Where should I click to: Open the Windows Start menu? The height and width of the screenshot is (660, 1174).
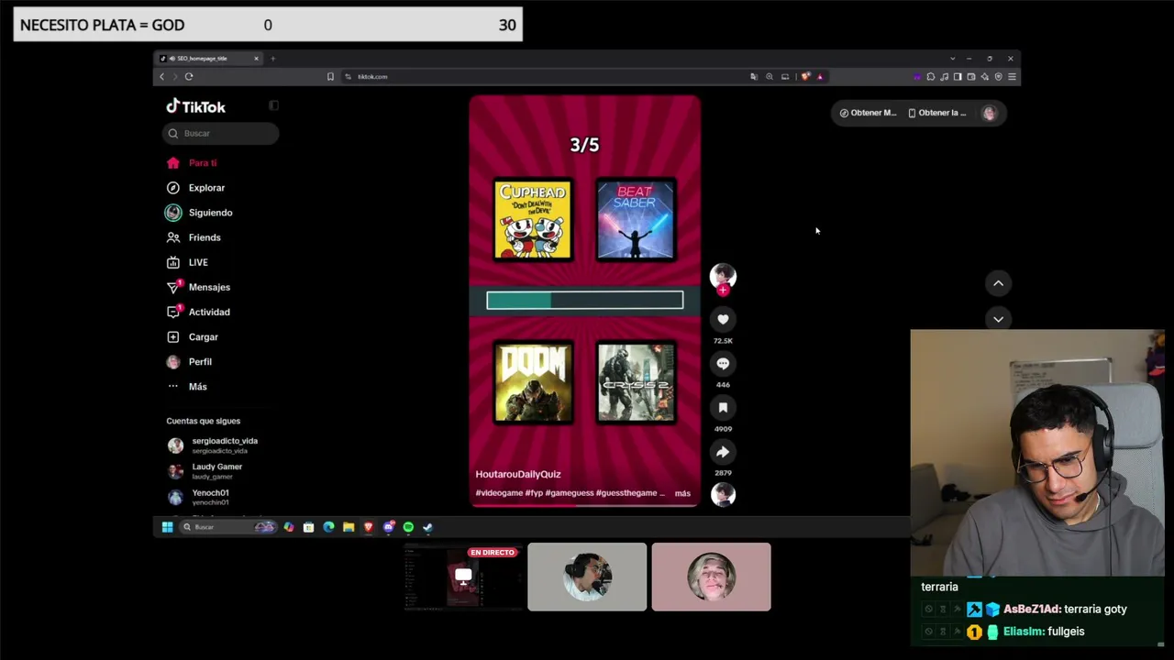[x=167, y=527]
